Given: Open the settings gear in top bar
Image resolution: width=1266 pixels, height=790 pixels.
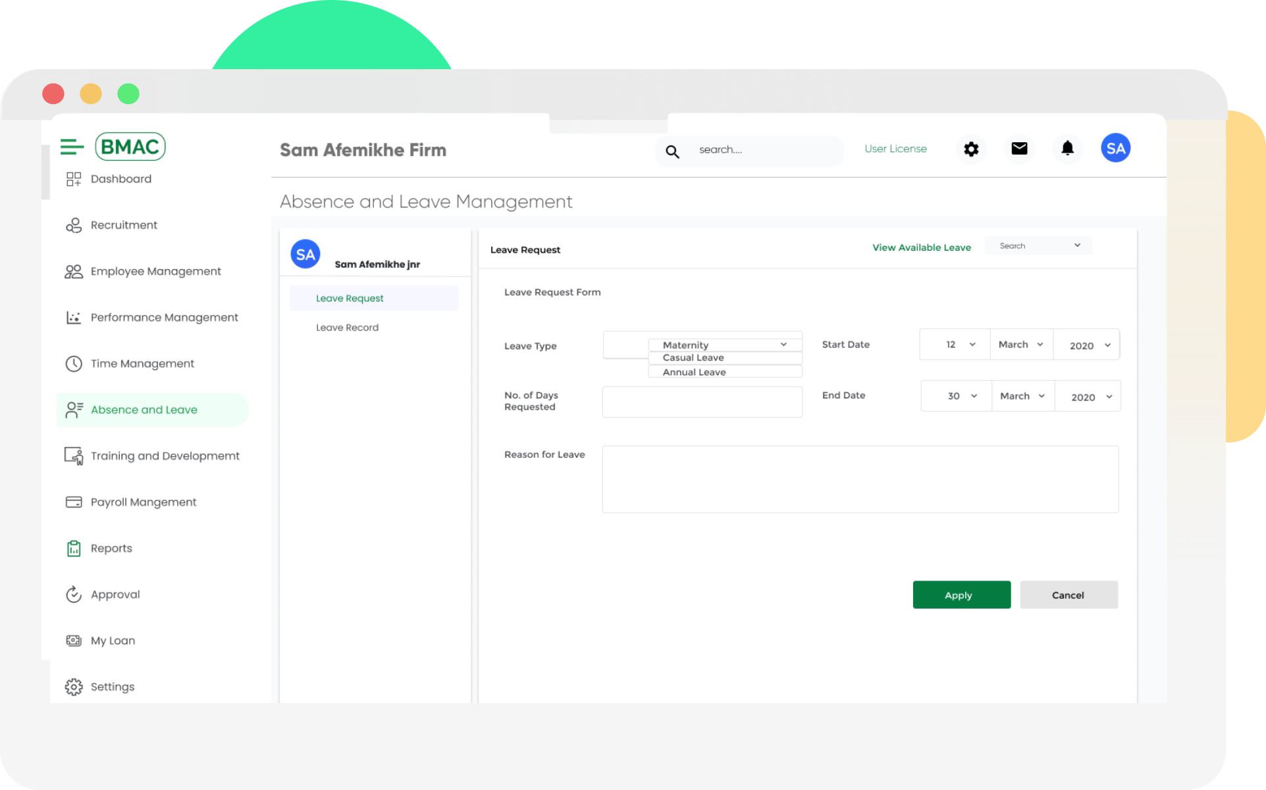Looking at the screenshot, I should [971, 149].
